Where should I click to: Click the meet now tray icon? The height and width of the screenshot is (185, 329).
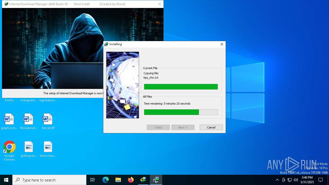(x=284, y=180)
